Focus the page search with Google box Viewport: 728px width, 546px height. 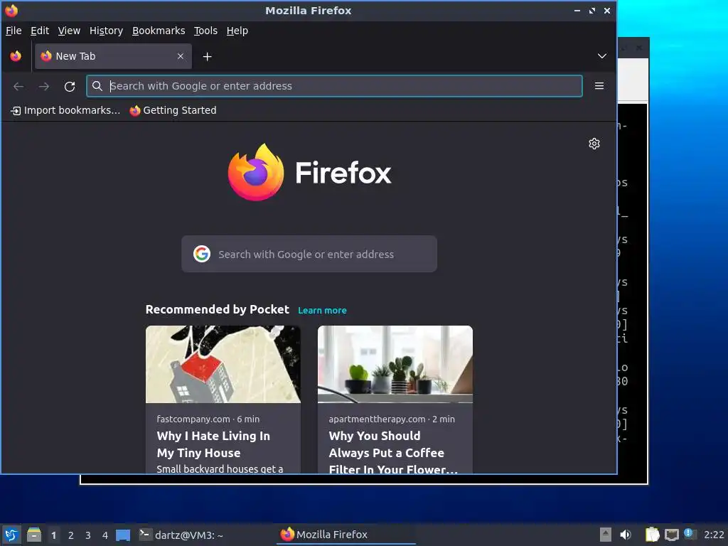click(309, 254)
